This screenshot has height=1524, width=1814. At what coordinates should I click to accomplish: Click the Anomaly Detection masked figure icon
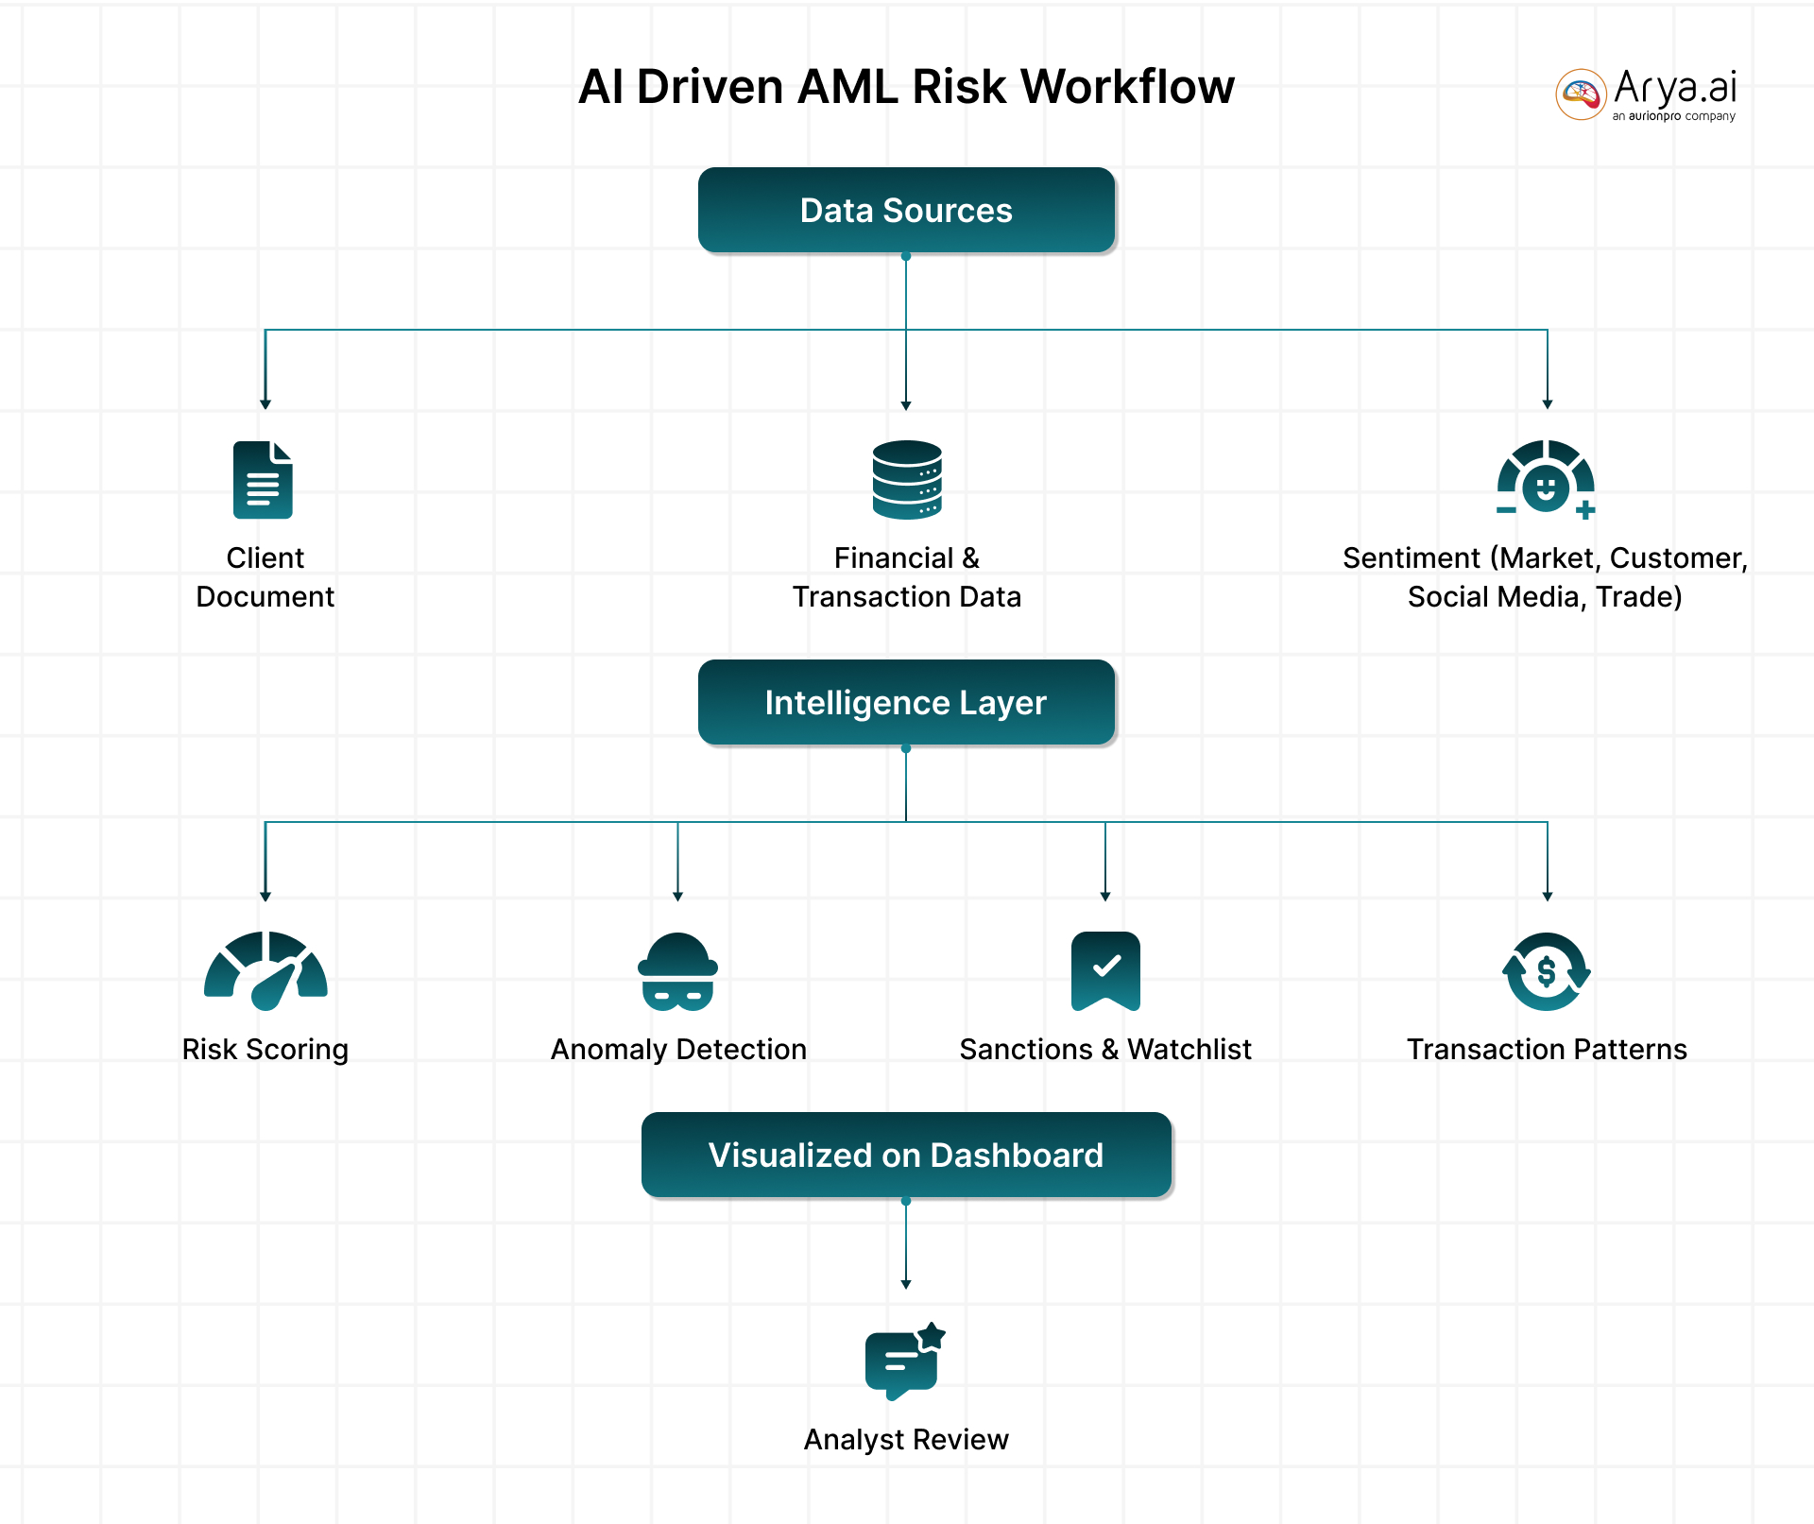(677, 972)
